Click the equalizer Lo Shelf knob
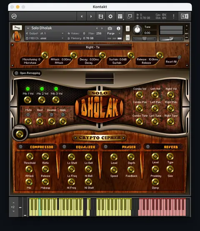The image size is (200, 231). pyautogui.click(x=72, y=157)
